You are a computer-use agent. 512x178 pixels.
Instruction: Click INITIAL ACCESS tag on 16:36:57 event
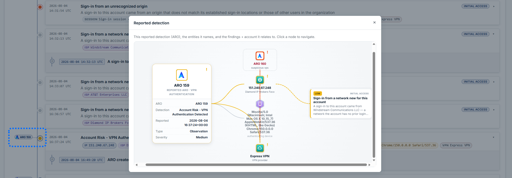coord(475,110)
